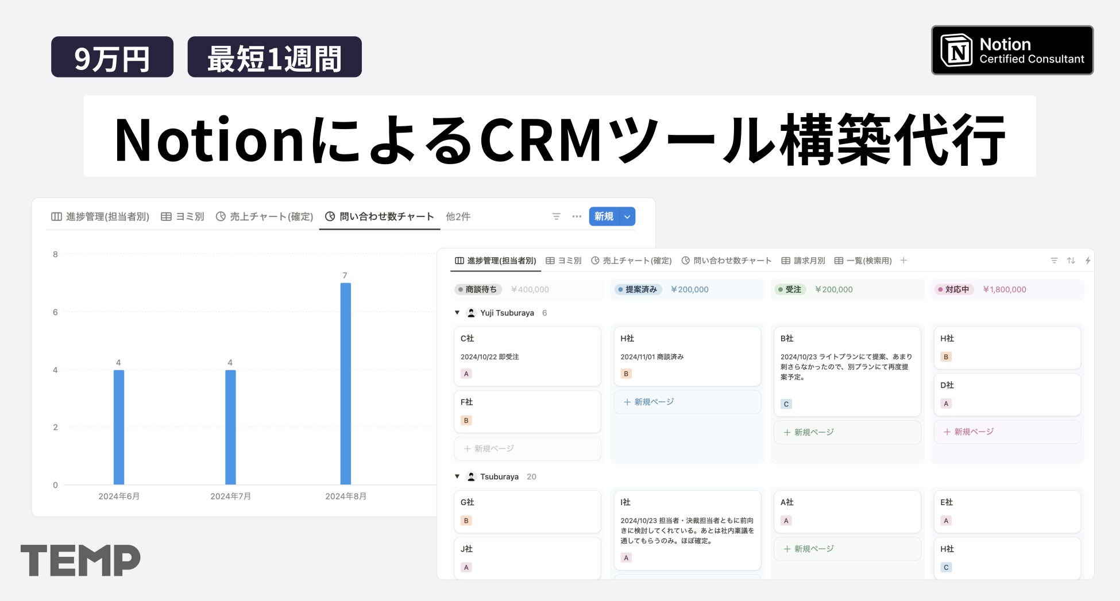Click the 対応中 status header
Image resolution: width=1120 pixels, height=601 pixels.
point(954,289)
